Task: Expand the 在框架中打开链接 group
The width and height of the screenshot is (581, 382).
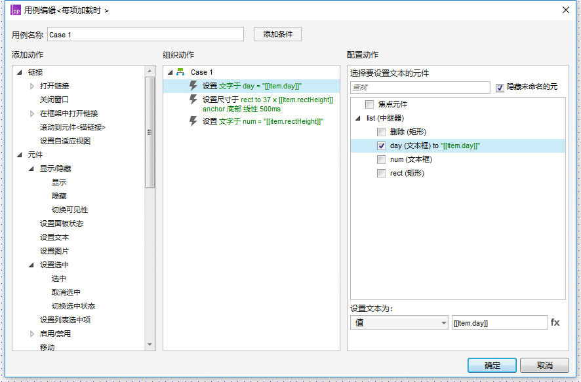Action: pos(32,113)
